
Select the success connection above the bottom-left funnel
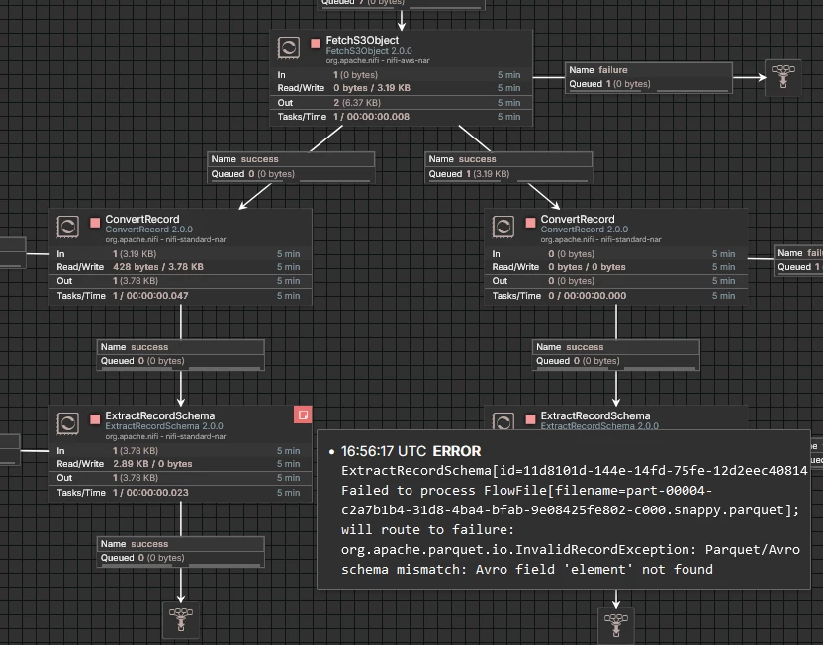181,552
